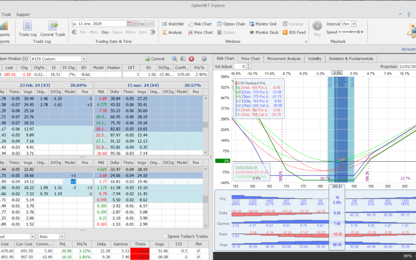Expand the Interval 15m dropdown
Image resolution: width=416 pixels, height=260 pixels.
tap(354, 24)
